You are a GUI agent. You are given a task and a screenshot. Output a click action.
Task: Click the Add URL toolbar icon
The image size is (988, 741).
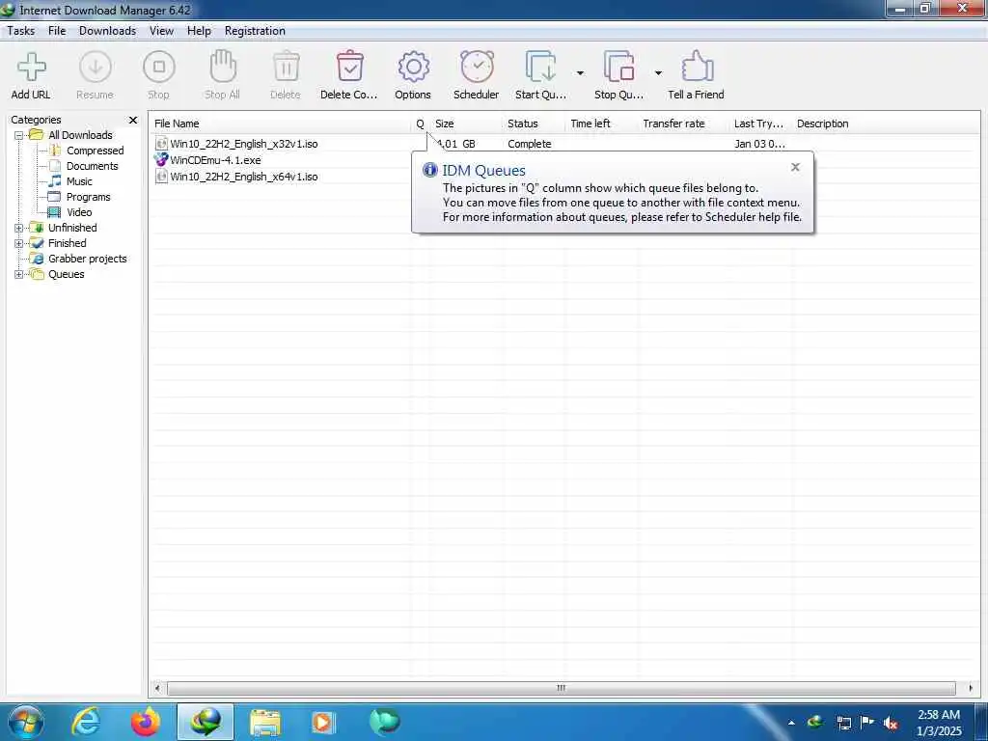point(31,68)
